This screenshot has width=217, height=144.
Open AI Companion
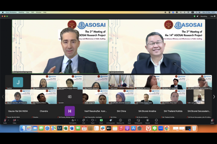pyautogui.click(x=110, y=120)
